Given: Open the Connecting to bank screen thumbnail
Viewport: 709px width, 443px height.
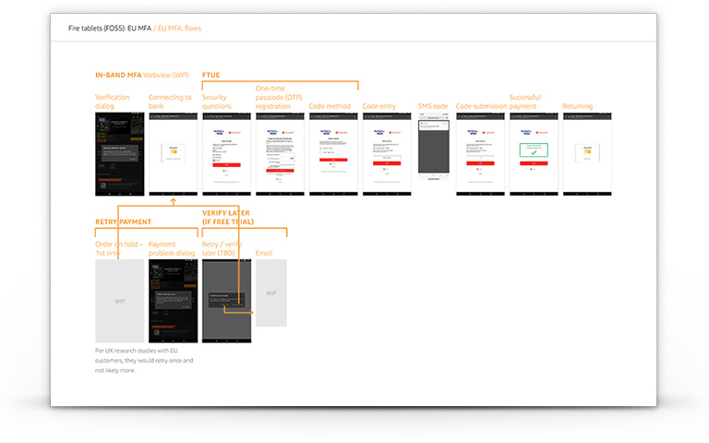Looking at the screenshot, I should [174, 154].
